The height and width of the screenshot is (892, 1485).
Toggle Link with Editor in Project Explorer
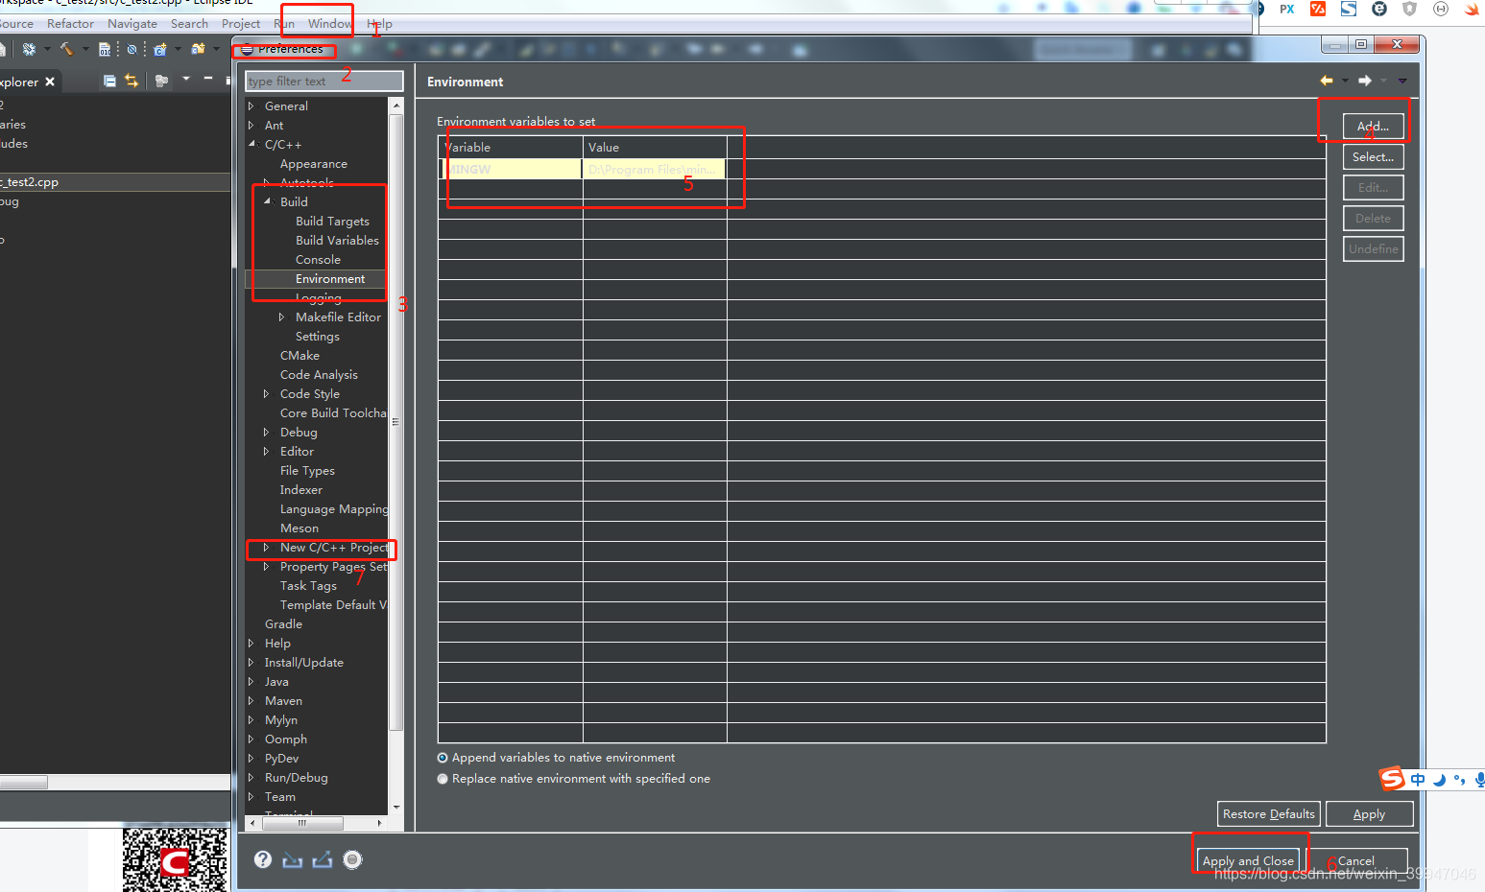(132, 81)
